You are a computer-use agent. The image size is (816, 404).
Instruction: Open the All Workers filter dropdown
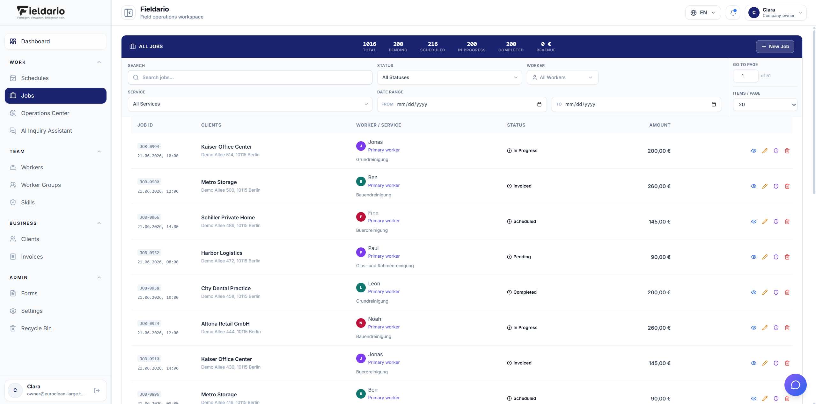[562, 77]
